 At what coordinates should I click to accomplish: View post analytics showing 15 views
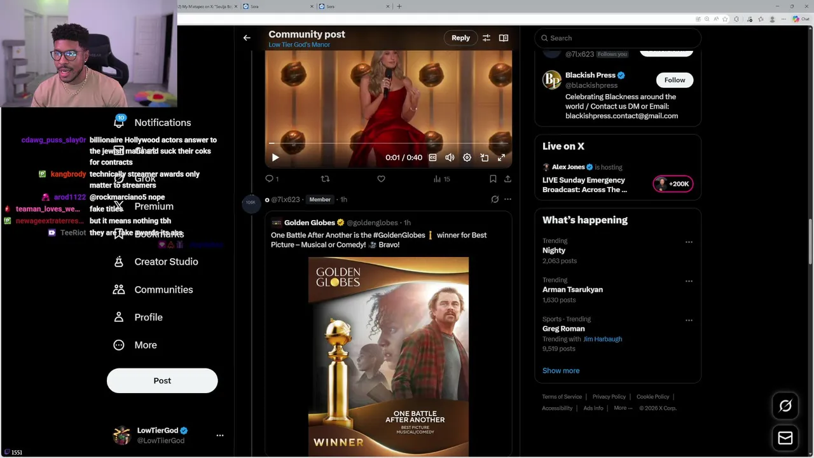coord(441,179)
